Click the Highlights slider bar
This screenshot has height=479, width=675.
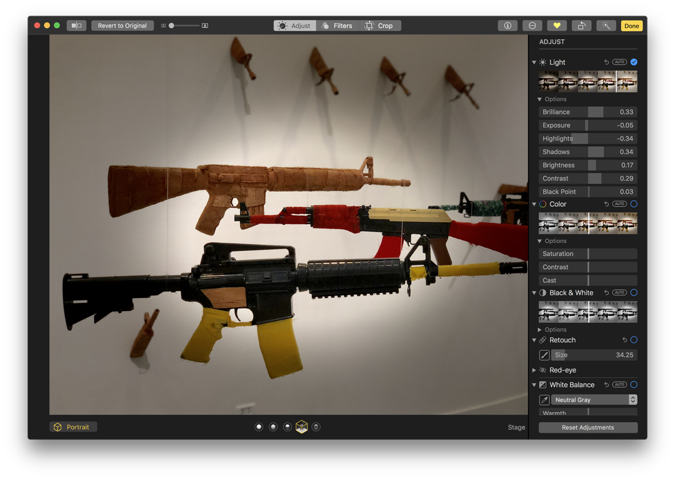click(x=587, y=139)
